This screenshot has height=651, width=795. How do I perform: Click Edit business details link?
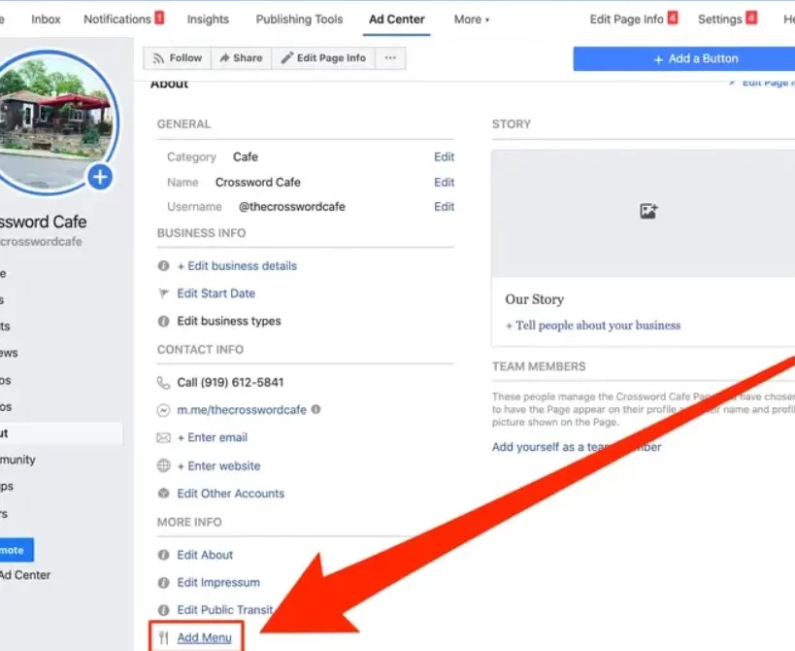(237, 266)
